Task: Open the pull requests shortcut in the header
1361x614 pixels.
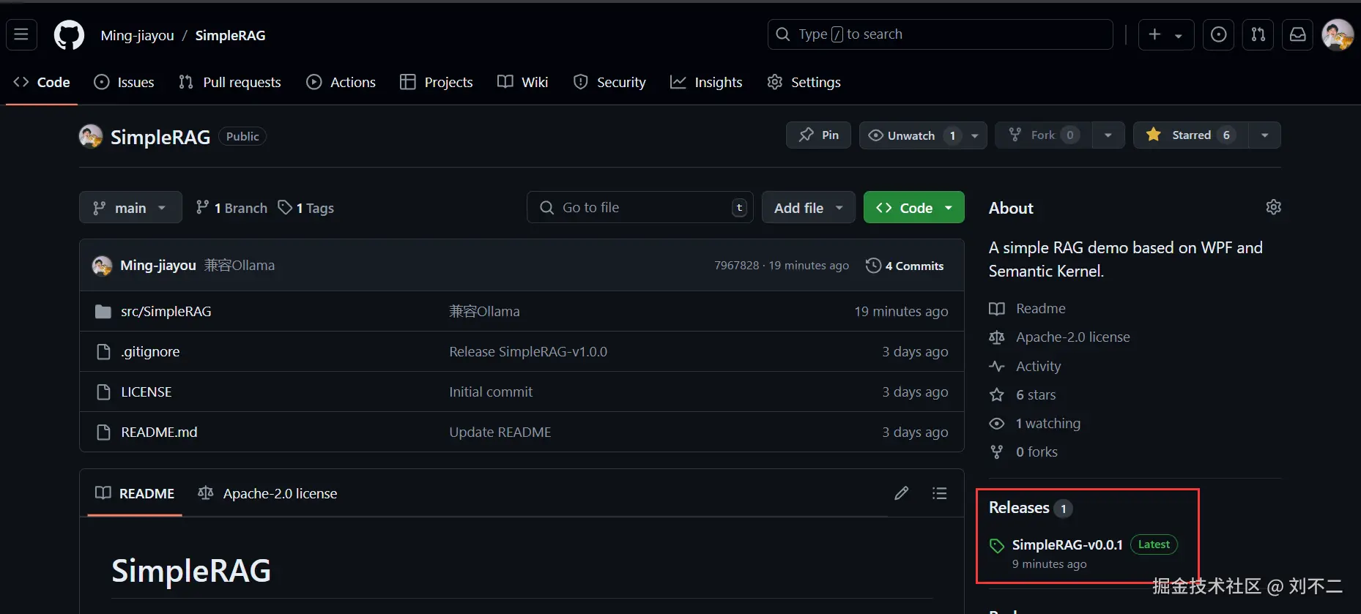Action: pyautogui.click(x=1258, y=34)
